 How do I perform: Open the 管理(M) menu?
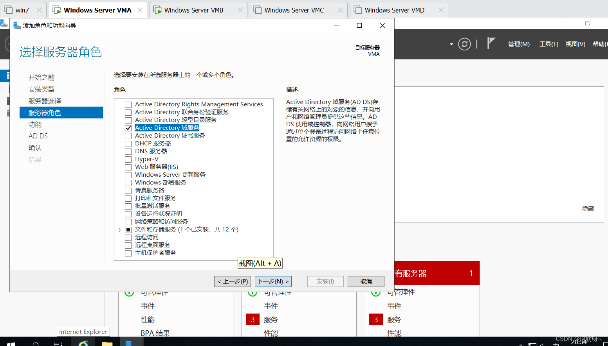[x=519, y=44]
